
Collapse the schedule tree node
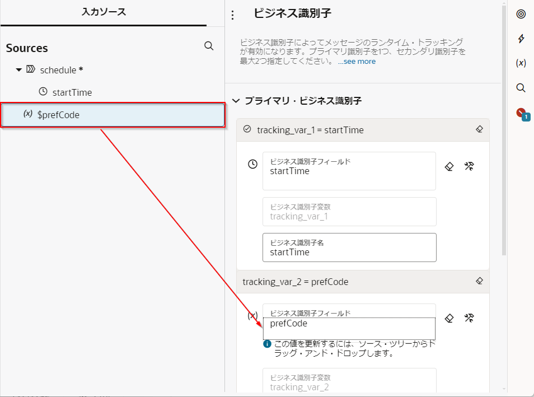pyautogui.click(x=18, y=70)
